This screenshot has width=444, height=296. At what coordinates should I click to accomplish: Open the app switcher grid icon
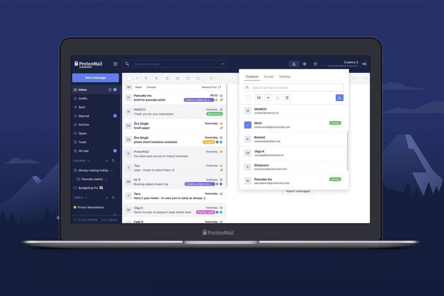[115, 64]
